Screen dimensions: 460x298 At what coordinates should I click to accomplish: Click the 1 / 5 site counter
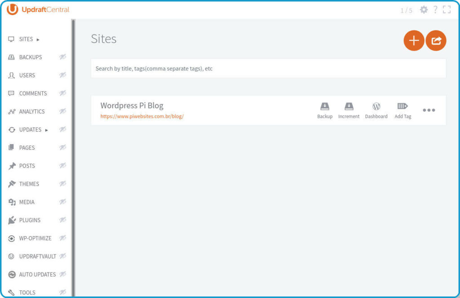click(x=406, y=11)
